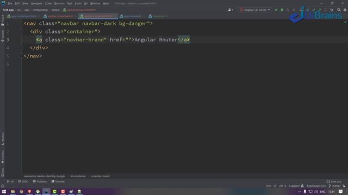
Task: Click the first-app breadcrumb
Action: tap(8, 10)
